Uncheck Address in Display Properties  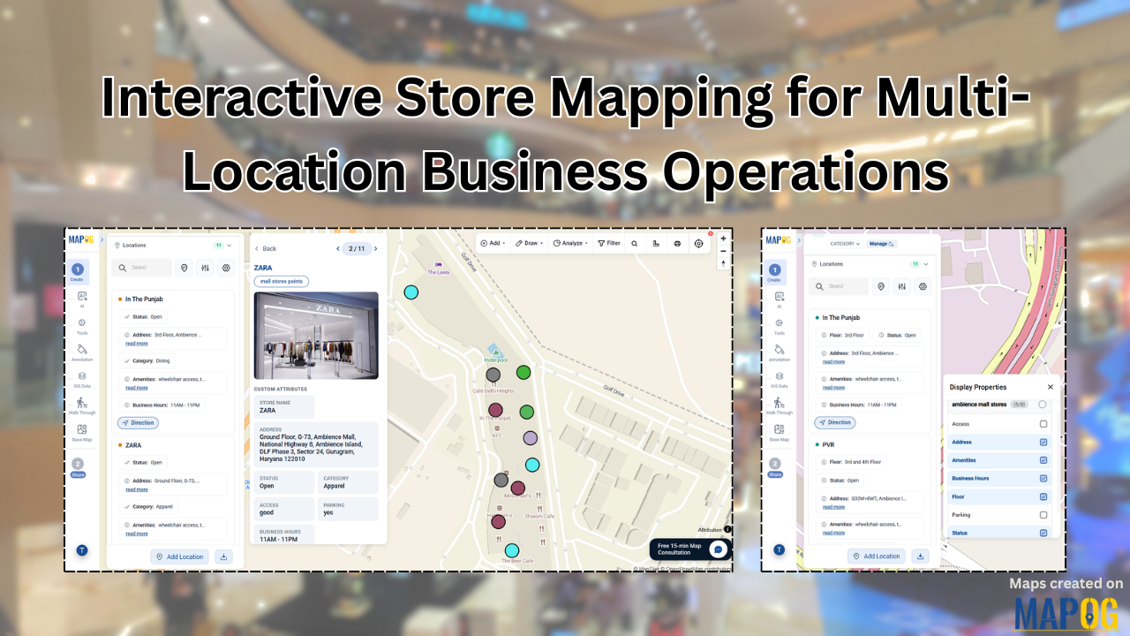pos(1043,442)
